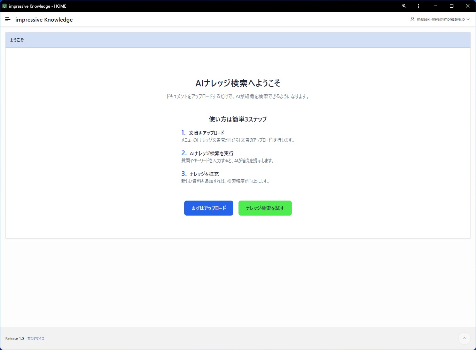Expand the account dropdown chevron next to the email
This screenshot has height=350, width=476.
point(469,20)
